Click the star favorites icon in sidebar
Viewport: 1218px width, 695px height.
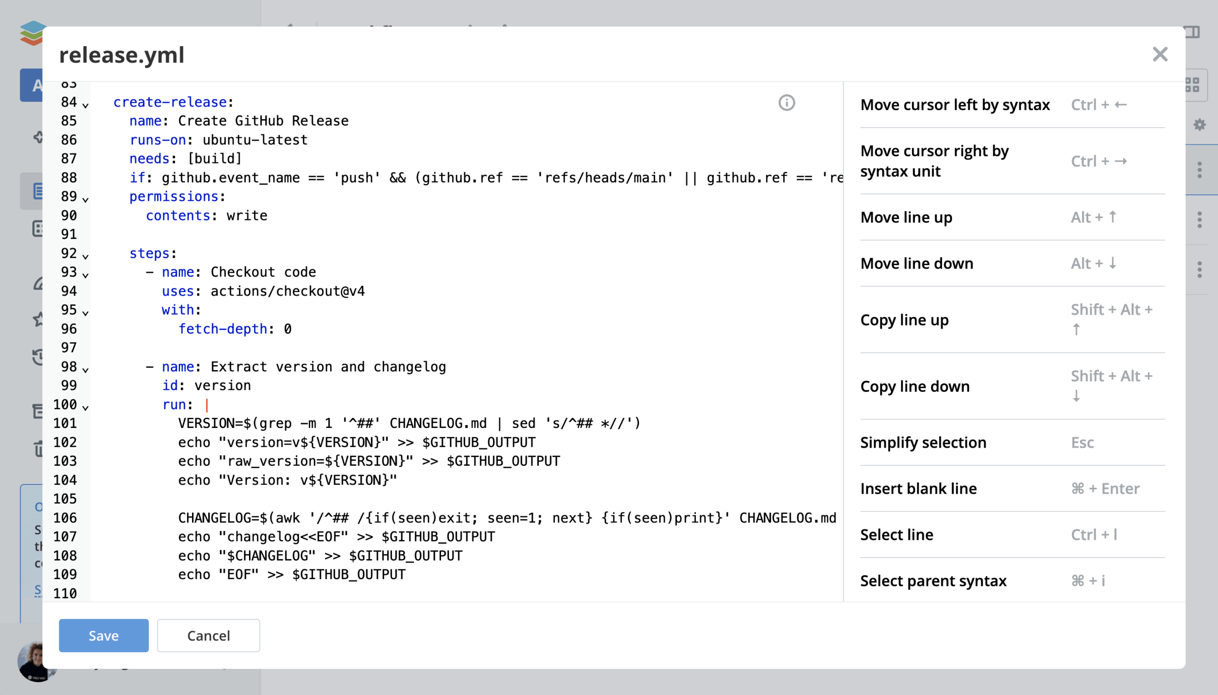click(38, 320)
